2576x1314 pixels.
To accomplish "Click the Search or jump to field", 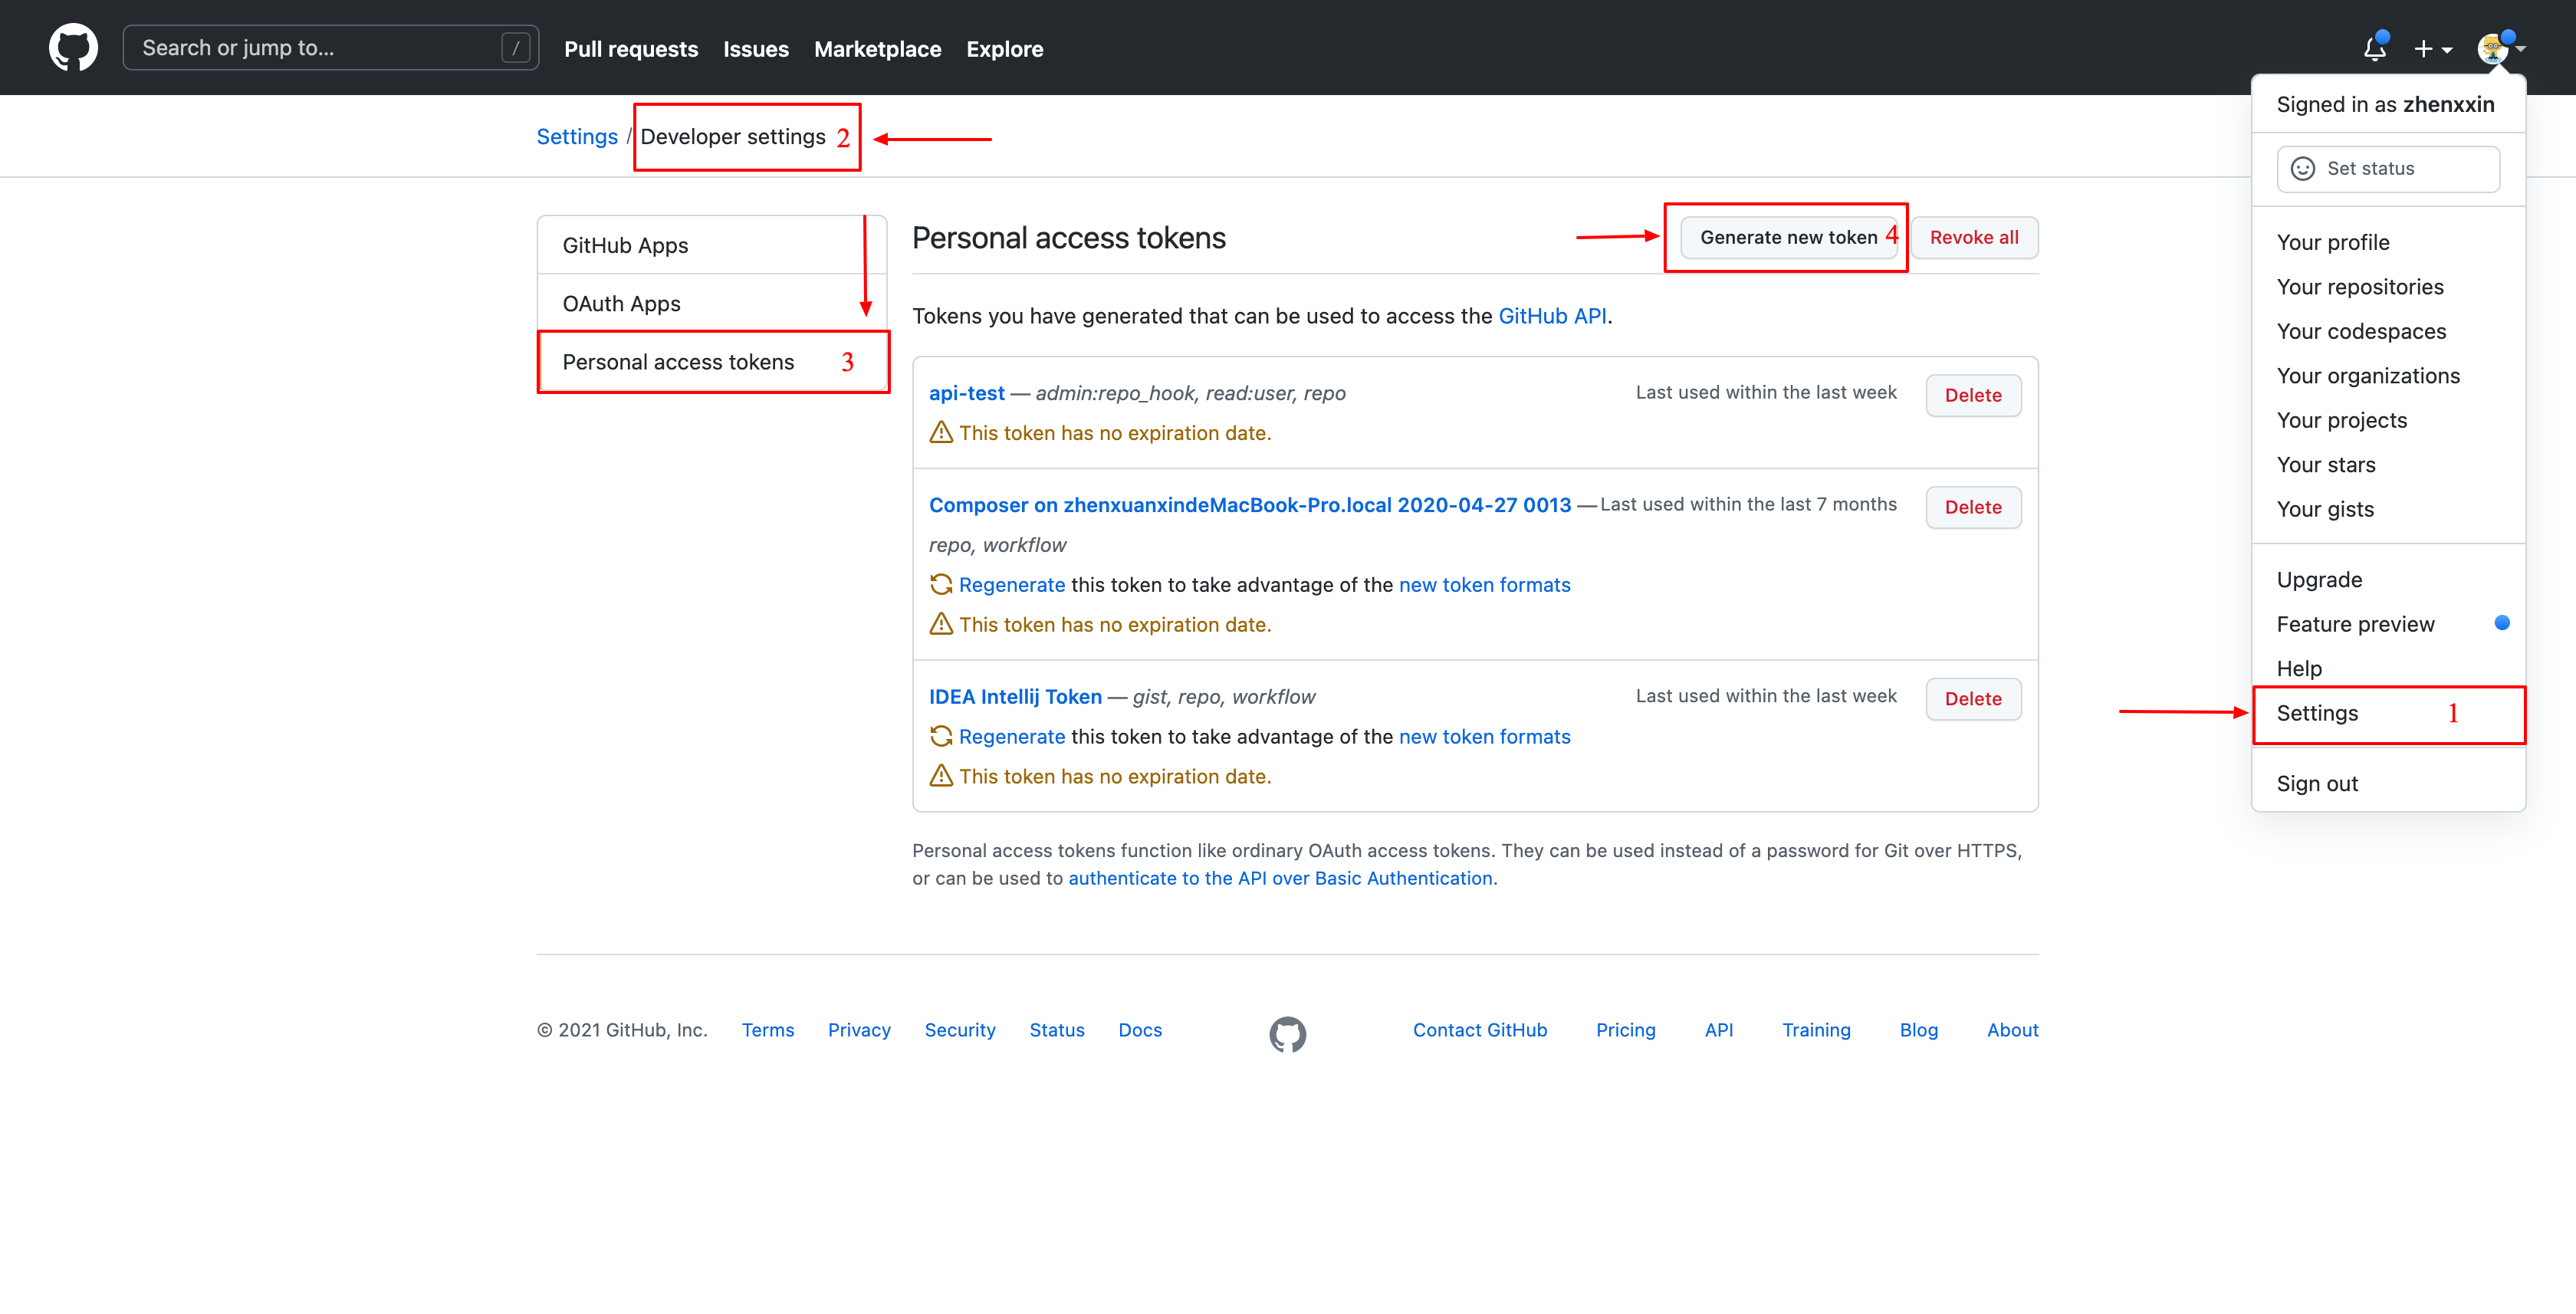I will [x=330, y=48].
